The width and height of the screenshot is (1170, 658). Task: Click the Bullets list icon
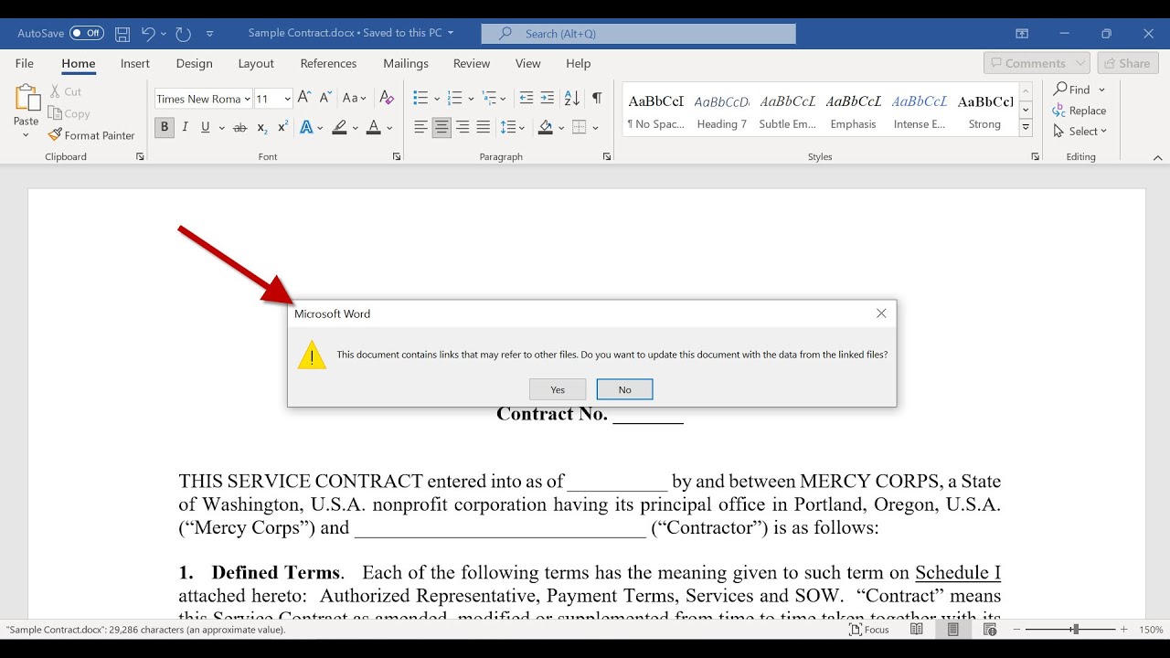coord(420,98)
